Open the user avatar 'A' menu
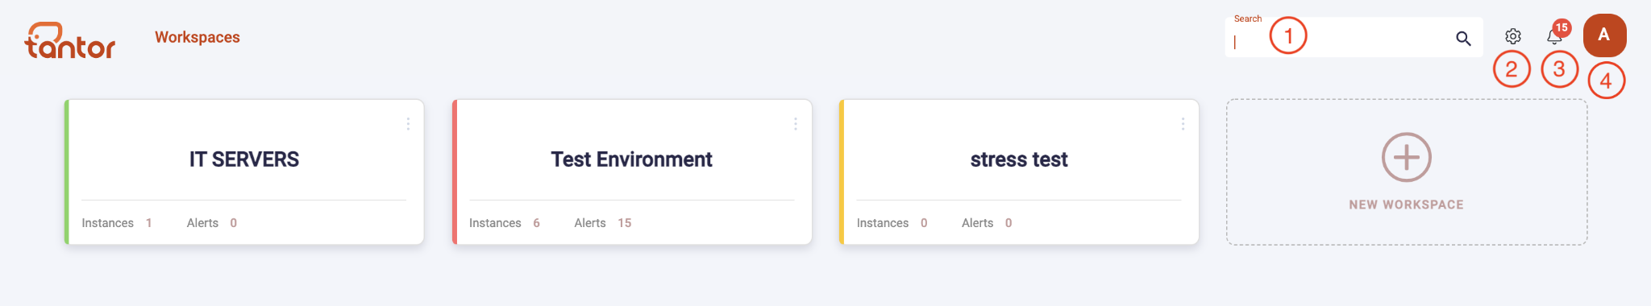 1604,35
